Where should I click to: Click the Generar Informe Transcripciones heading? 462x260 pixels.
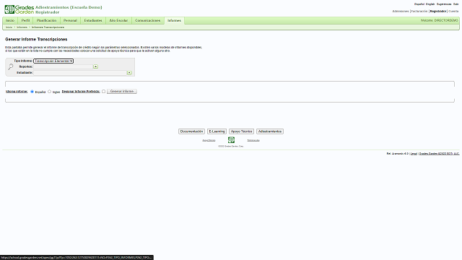[x=36, y=39]
